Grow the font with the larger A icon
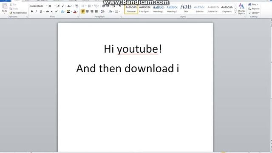Image resolution: width=272 pixels, height=153 pixels. click(x=59, y=6)
